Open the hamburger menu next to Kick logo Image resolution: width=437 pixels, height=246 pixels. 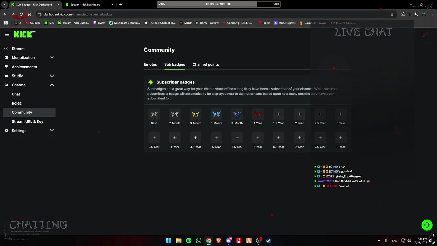click(7, 35)
